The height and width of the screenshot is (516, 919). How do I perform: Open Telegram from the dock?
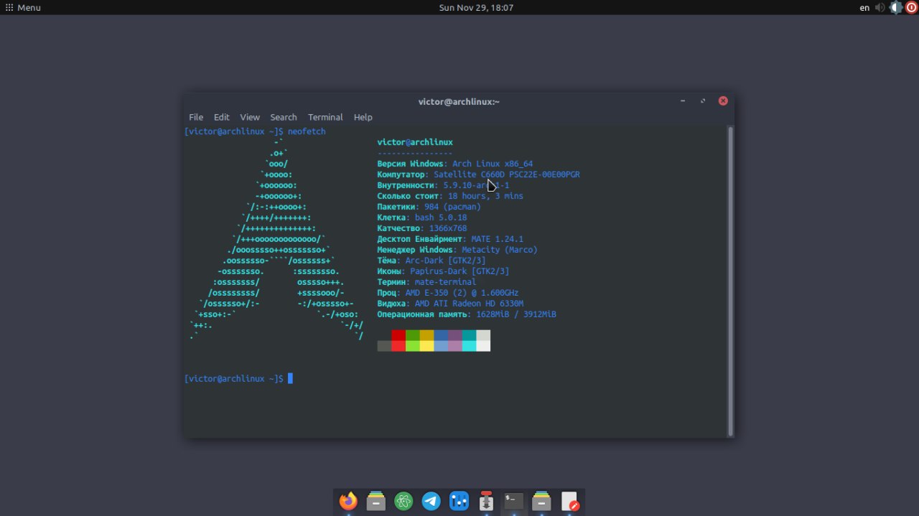(431, 501)
